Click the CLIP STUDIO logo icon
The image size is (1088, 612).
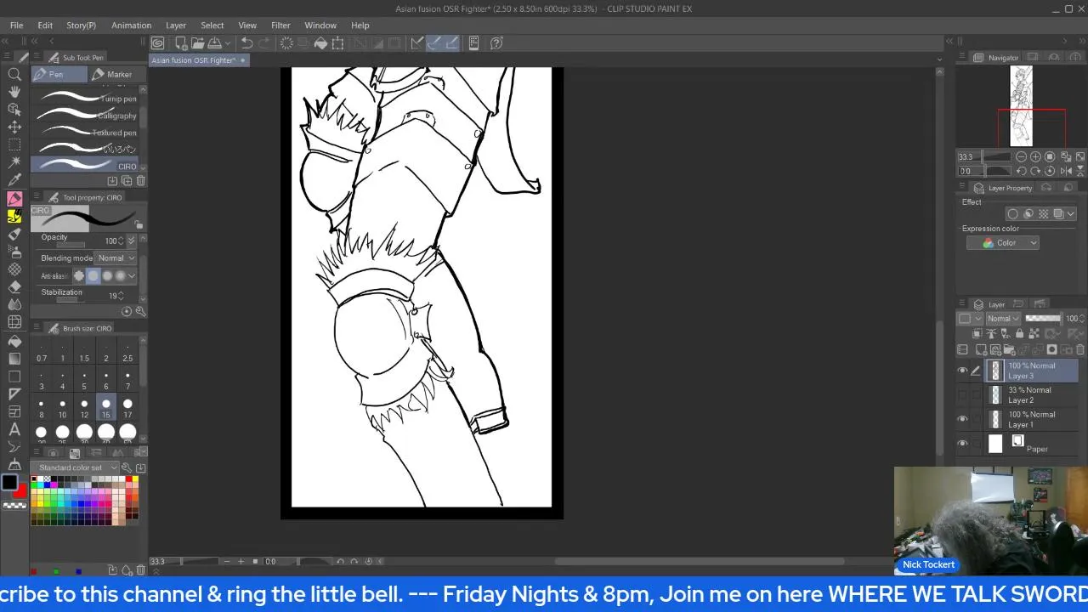coord(157,42)
